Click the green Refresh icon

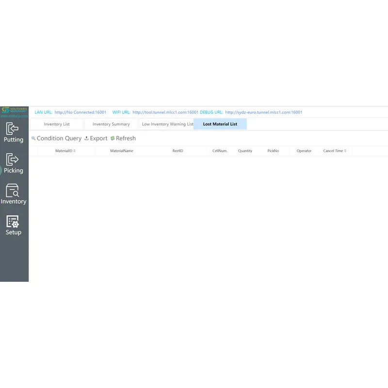[x=113, y=139]
